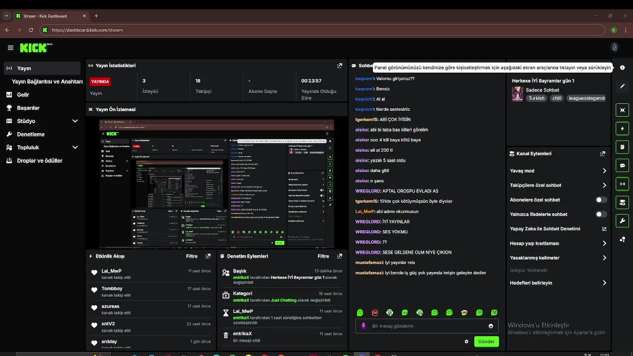
Task: Click azureas in the activity feed
Action: pos(110,307)
